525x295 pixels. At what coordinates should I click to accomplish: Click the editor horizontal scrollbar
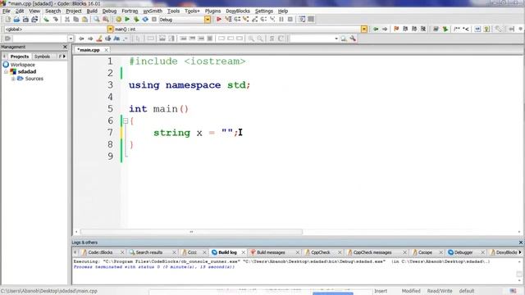(191, 231)
